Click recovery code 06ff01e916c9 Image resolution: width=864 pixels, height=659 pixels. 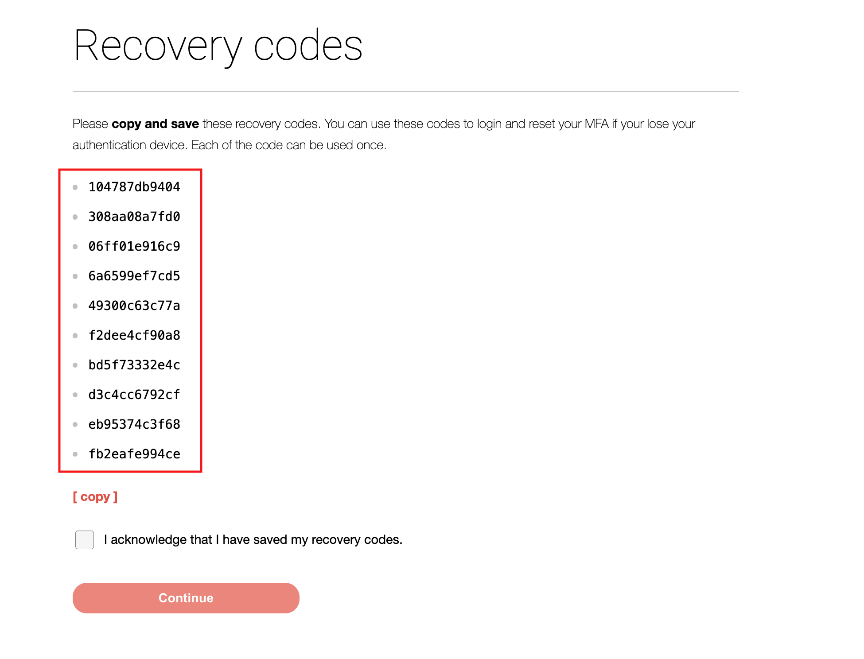134,246
